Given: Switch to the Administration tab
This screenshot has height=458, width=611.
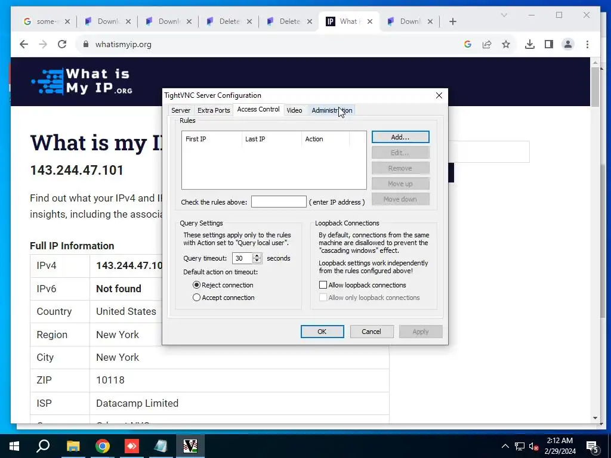Looking at the screenshot, I should pyautogui.click(x=332, y=110).
